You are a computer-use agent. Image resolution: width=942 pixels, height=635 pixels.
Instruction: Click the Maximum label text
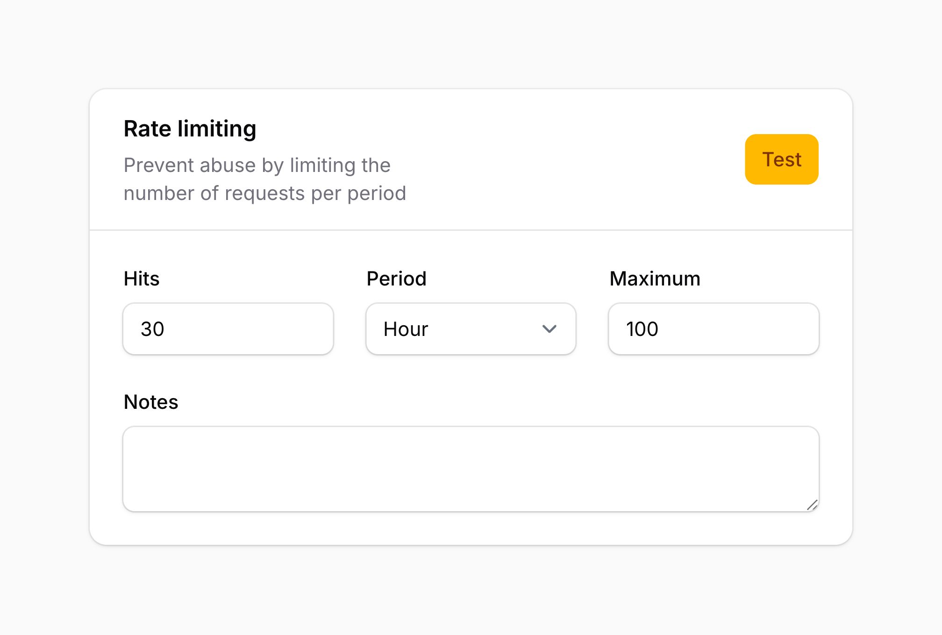click(654, 278)
